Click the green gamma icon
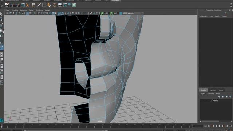The width and height of the screenshot is (233, 131). pos(111,13)
